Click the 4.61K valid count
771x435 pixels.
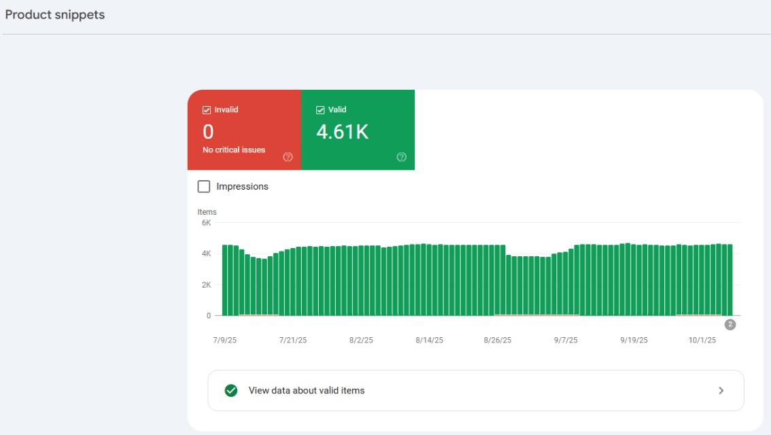pos(342,132)
